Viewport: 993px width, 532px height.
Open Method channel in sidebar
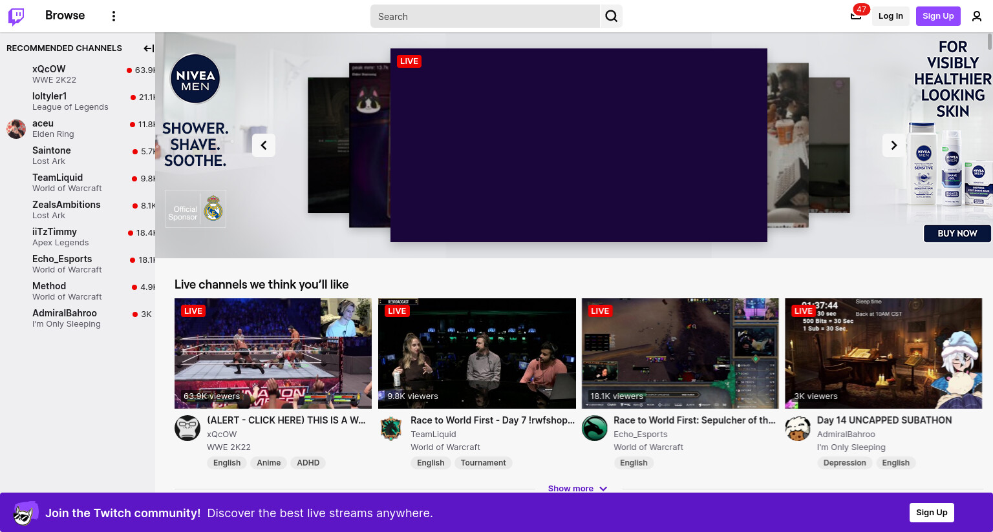tap(78, 291)
